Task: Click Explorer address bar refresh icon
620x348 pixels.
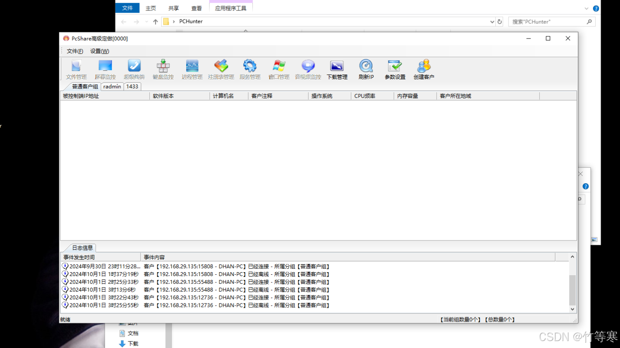Action: click(500, 22)
